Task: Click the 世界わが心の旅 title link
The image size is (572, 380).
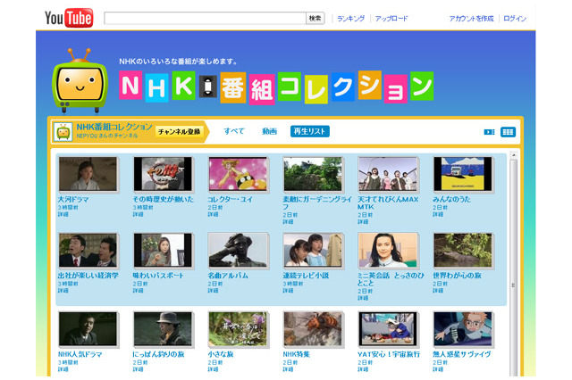Action: 457,276
